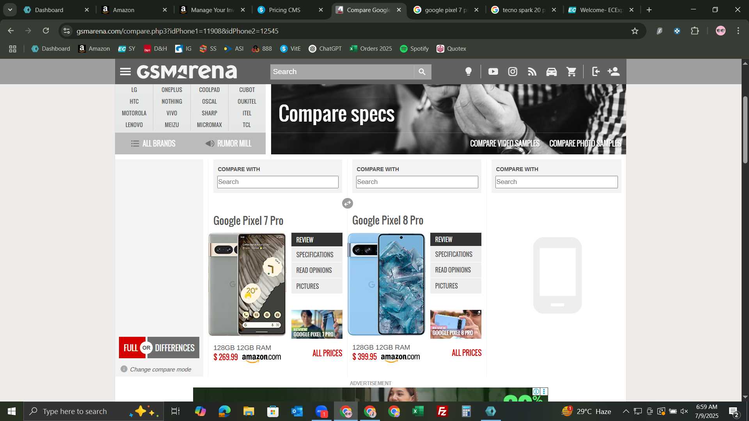Click the Google Pixel 8 Pro phone image
This screenshot has width=749, height=421.
[386, 284]
